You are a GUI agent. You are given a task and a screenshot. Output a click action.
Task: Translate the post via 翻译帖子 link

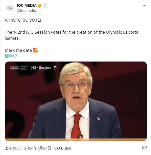[11, 56]
